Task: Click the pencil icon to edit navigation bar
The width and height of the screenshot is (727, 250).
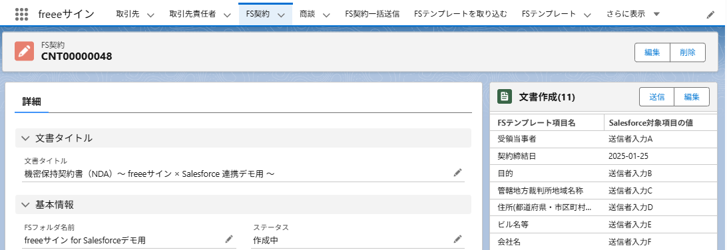Action: click(710, 15)
